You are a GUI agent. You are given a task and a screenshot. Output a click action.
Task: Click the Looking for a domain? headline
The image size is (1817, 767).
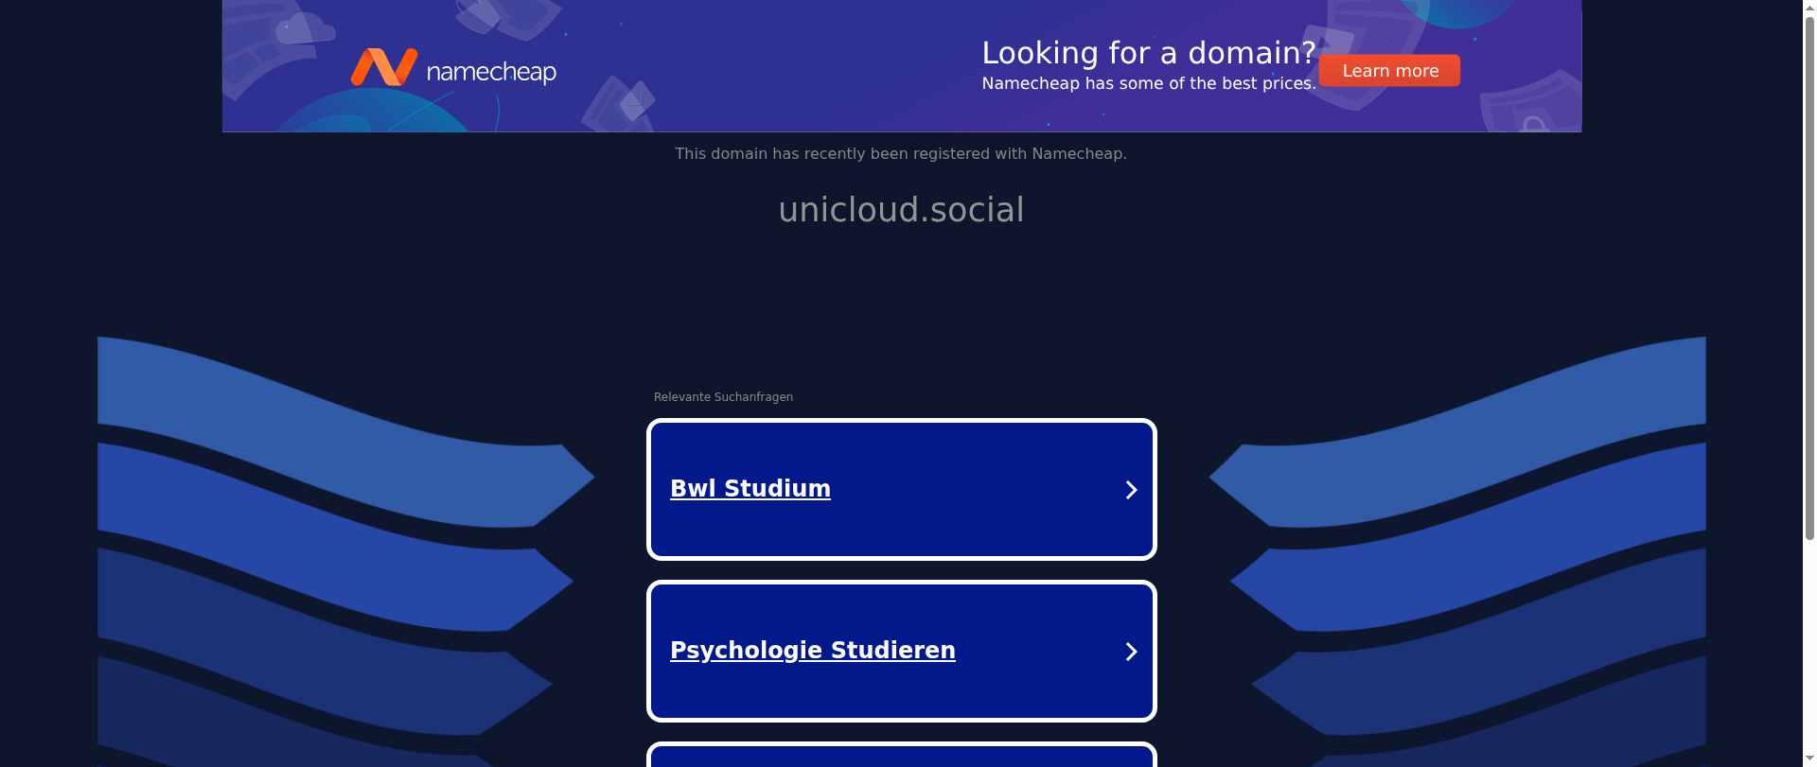pyautogui.click(x=1149, y=53)
